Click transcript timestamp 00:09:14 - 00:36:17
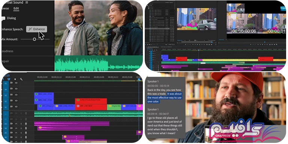 pos(158,114)
